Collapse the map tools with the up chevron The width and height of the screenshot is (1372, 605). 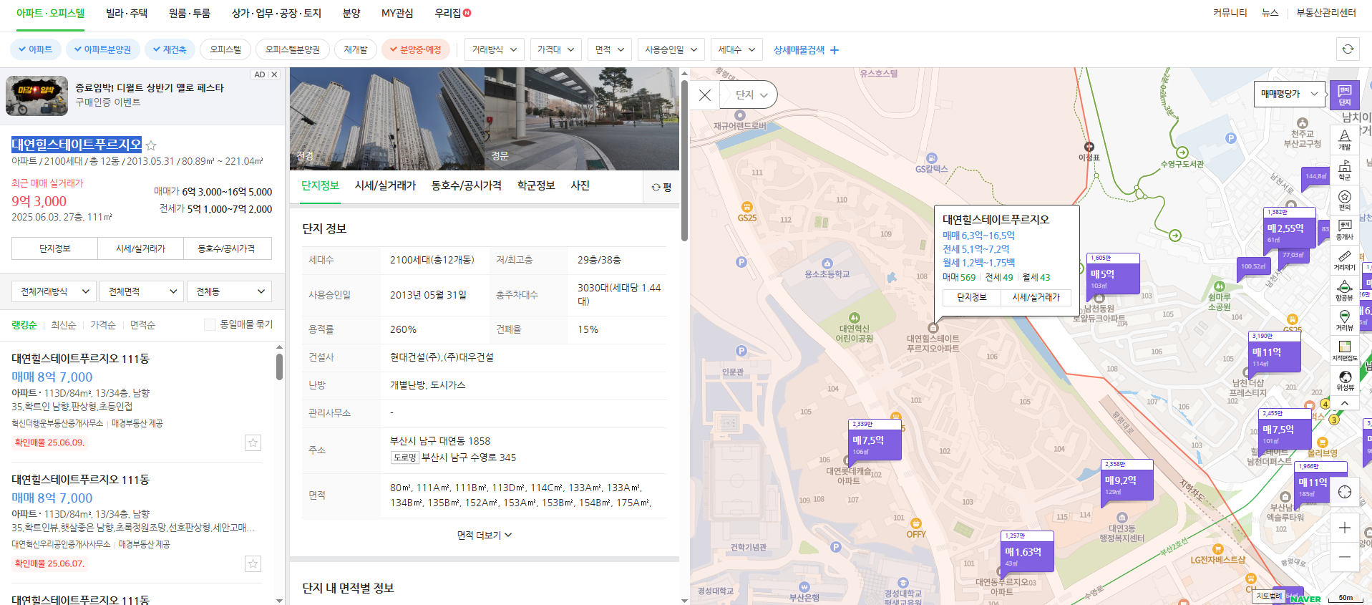1344,404
